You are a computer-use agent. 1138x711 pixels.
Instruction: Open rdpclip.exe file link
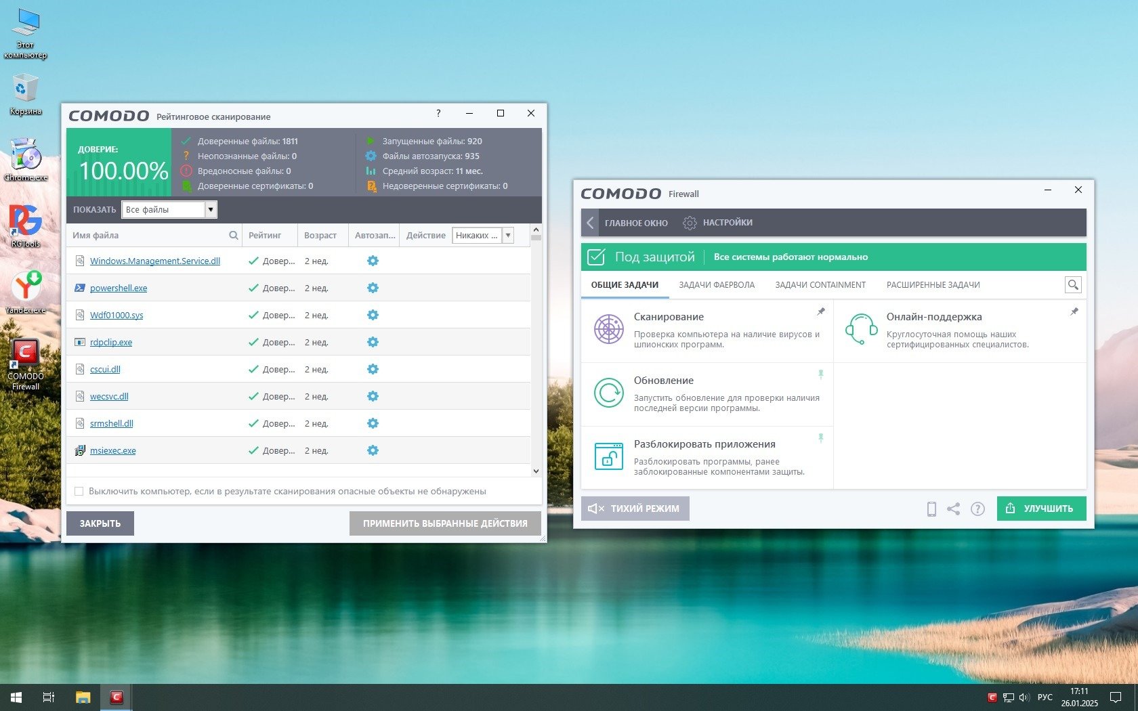click(111, 342)
